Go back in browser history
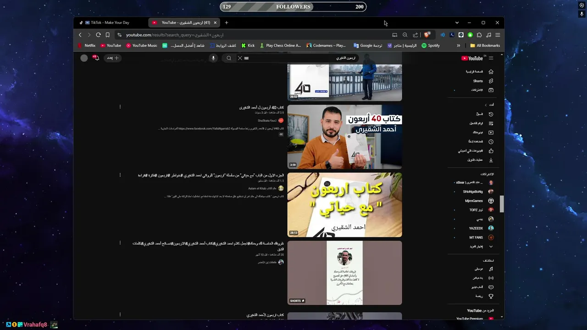The width and height of the screenshot is (587, 330). click(x=80, y=35)
